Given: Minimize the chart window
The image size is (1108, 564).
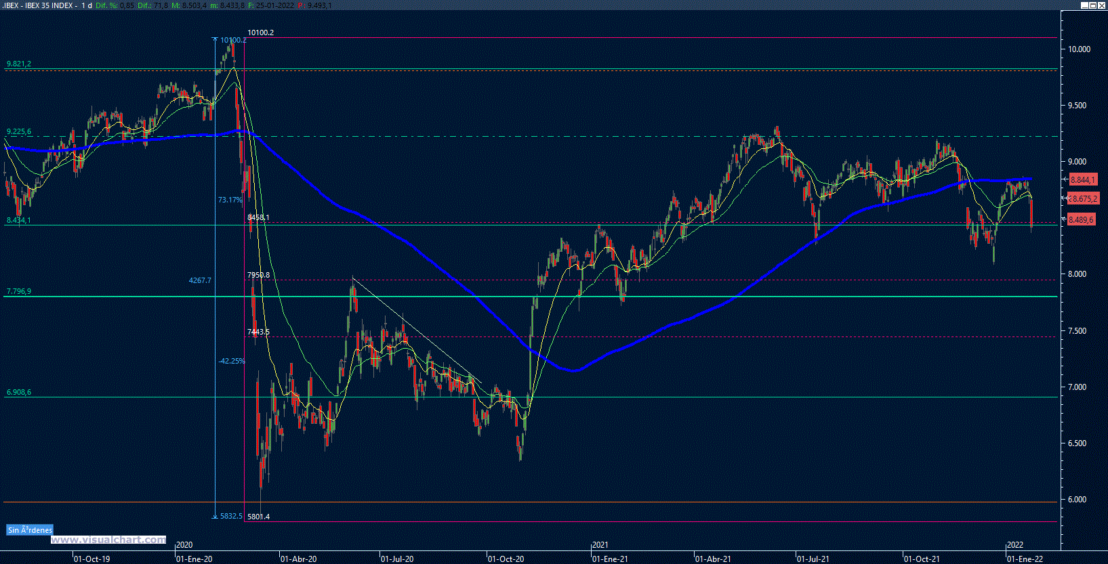Looking at the screenshot, I should 1084,5.
